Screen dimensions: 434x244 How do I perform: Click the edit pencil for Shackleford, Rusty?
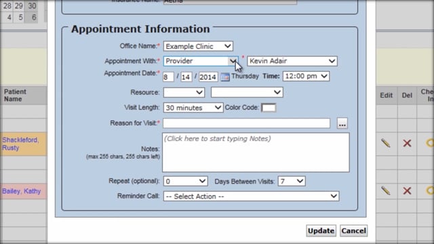(x=386, y=143)
